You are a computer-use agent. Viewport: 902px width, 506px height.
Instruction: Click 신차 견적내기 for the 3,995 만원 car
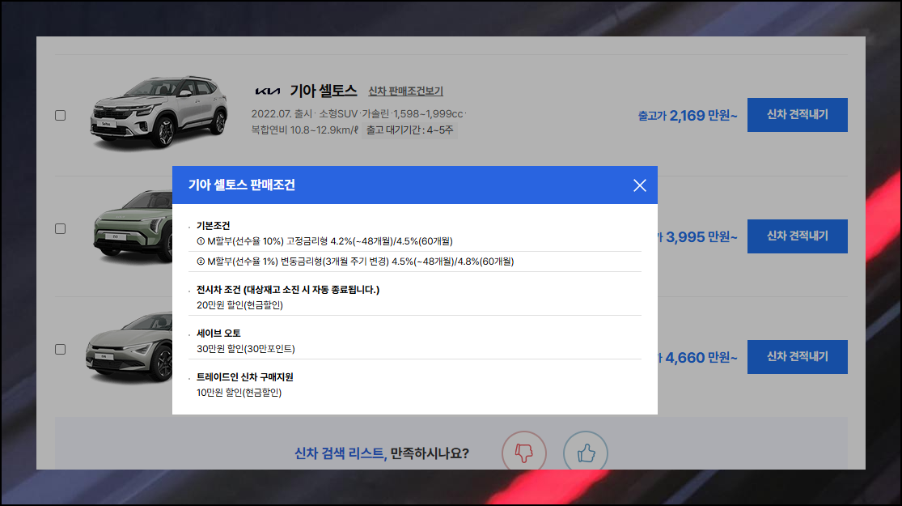click(798, 236)
